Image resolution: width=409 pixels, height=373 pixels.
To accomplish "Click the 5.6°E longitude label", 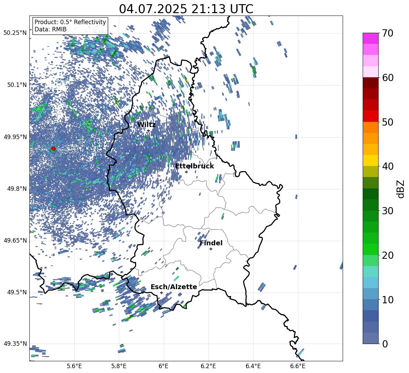I will (74, 366).
